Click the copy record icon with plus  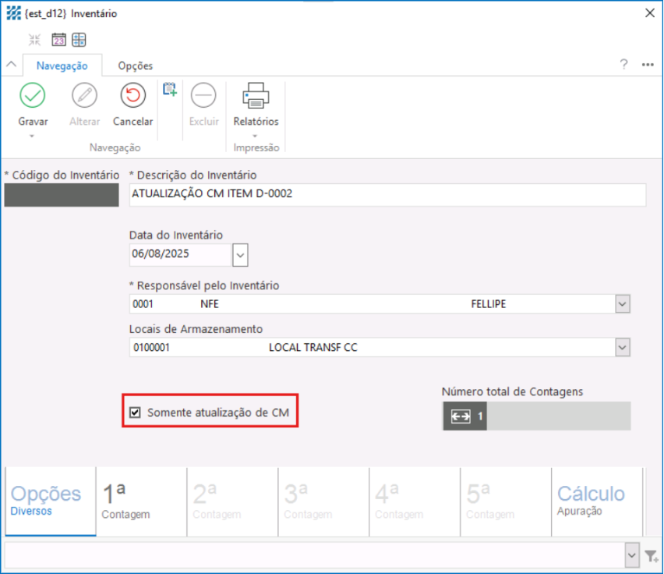click(x=170, y=90)
